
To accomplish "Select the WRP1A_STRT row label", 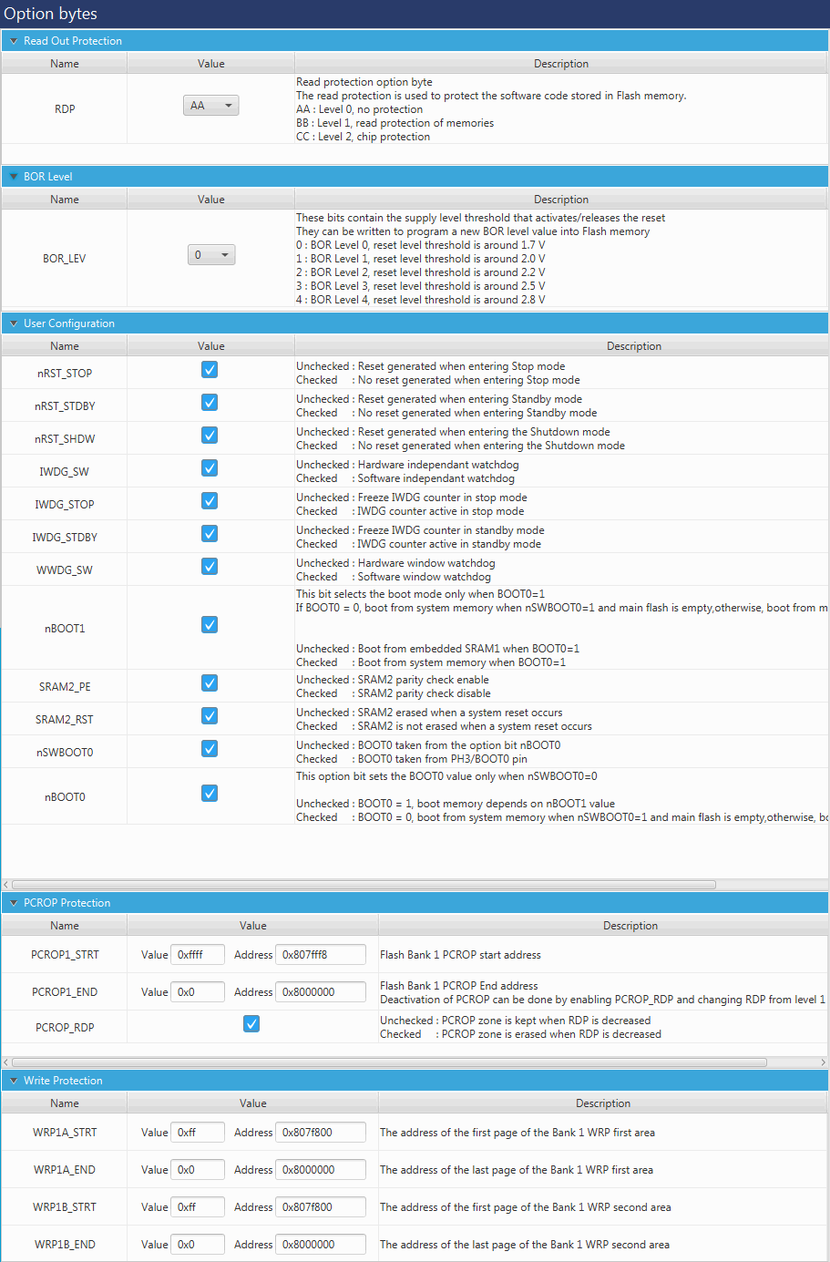I will pyautogui.click(x=65, y=1133).
